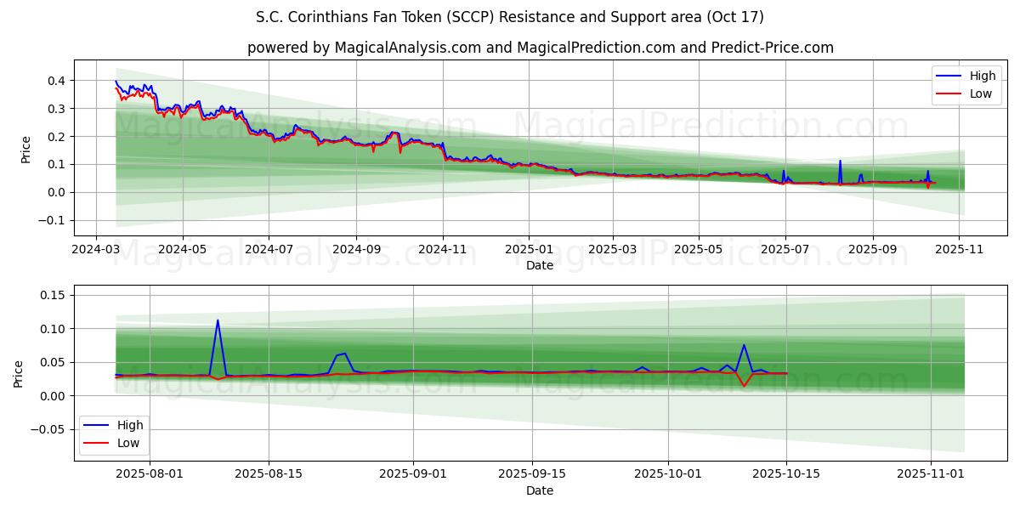
Task: Click the "Date" label under the top chart
Action: (x=540, y=265)
